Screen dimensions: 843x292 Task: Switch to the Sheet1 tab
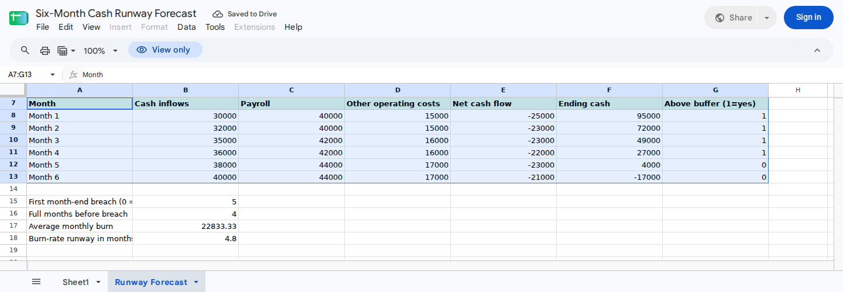tap(76, 282)
